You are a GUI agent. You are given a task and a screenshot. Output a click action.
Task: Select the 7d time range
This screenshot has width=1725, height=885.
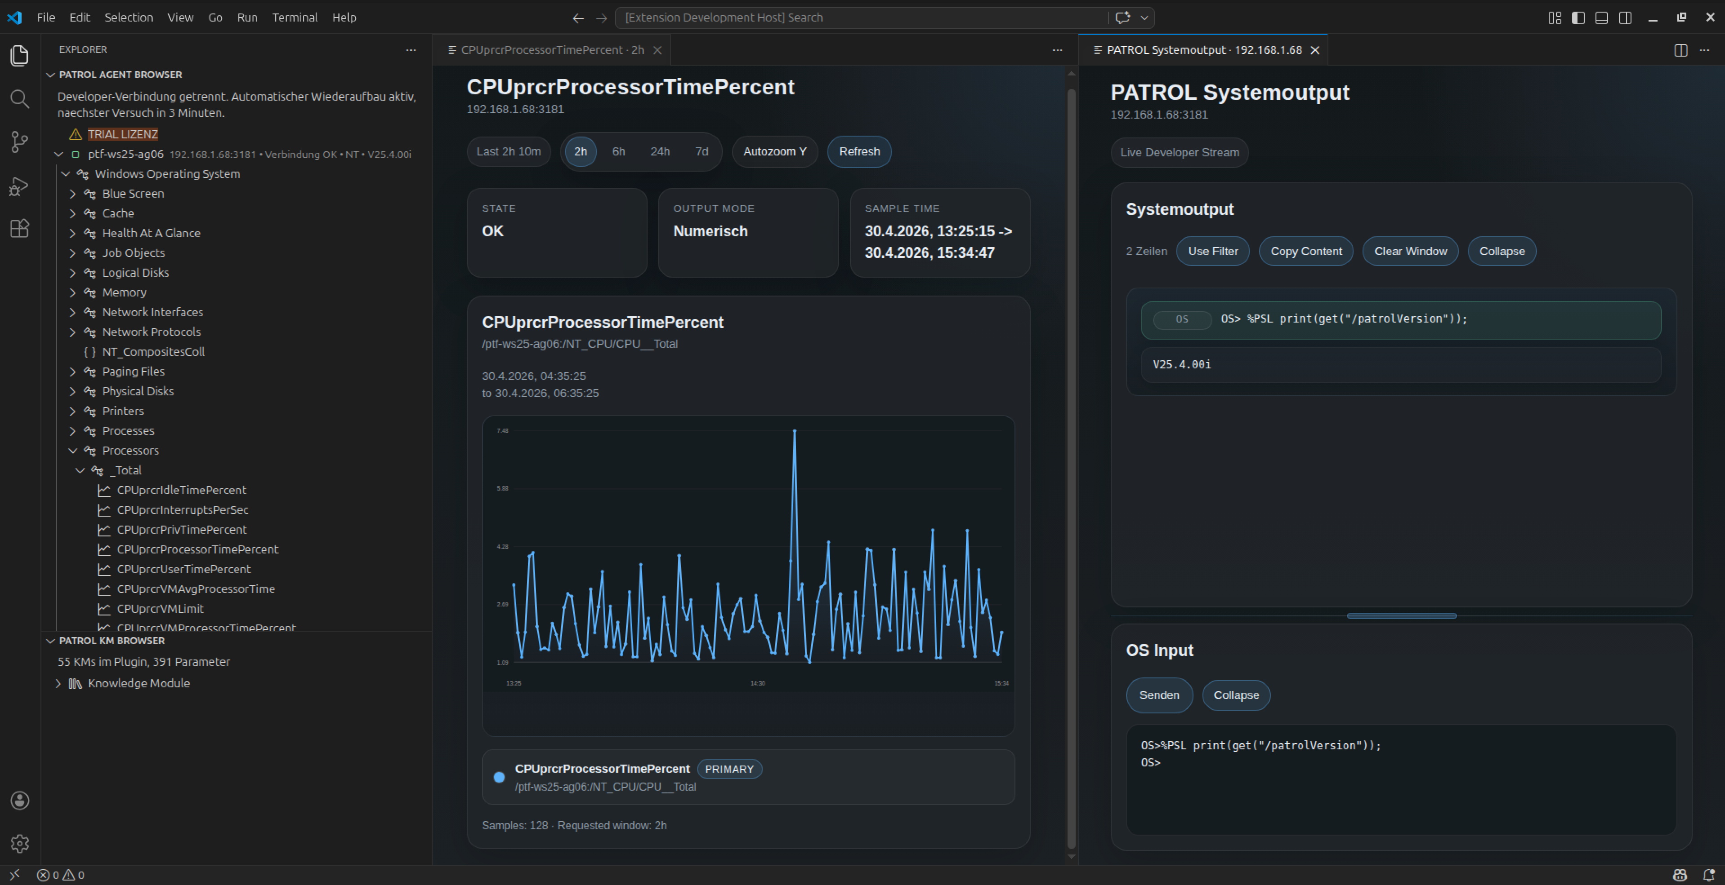pos(701,152)
